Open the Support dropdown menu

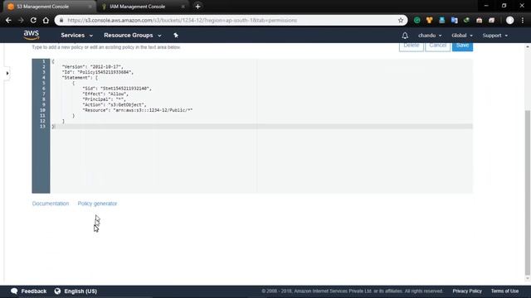tap(494, 35)
